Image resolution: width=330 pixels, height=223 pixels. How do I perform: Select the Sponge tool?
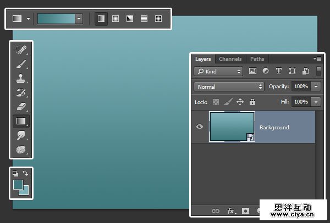tap(21, 149)
